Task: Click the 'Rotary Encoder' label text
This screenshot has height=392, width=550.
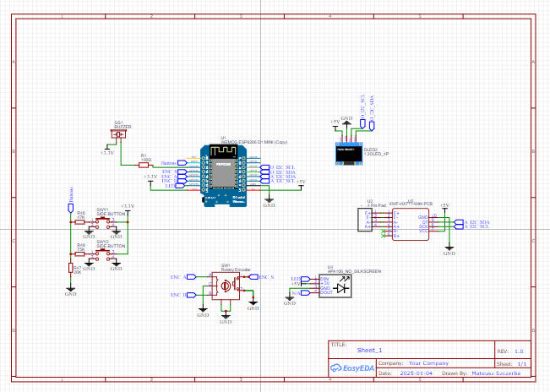Action: point(236,269)
